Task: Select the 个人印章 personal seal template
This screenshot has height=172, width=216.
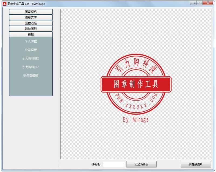Action: click(x=31, y=41)
